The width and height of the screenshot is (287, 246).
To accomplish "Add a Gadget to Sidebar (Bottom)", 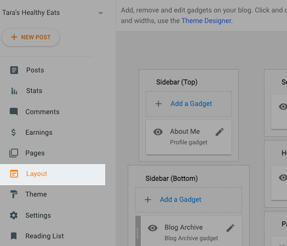I will (180, 199).
